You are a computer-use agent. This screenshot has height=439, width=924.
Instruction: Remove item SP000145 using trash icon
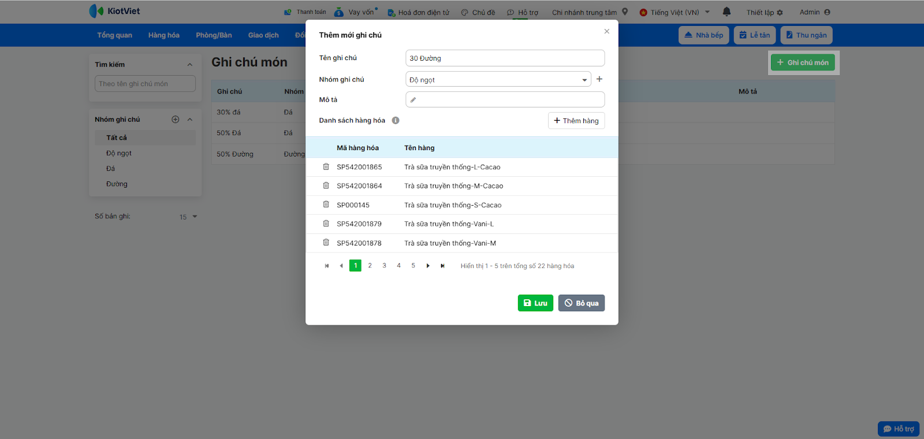pyautogui.click(x=326, y=204)
